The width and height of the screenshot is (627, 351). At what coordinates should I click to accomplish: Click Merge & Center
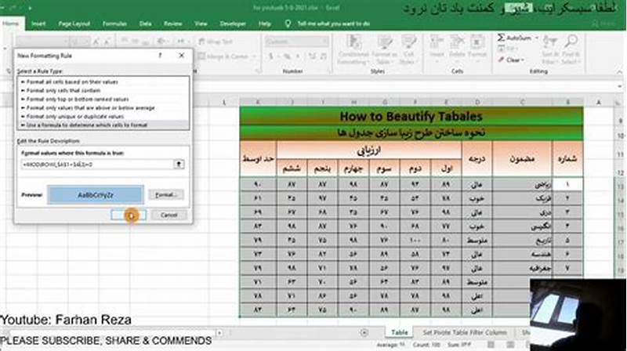point(223,56)
